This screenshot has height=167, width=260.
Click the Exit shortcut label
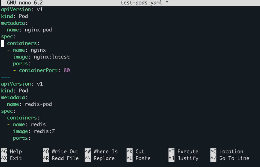pyautogui.click(x=16, y=158)
